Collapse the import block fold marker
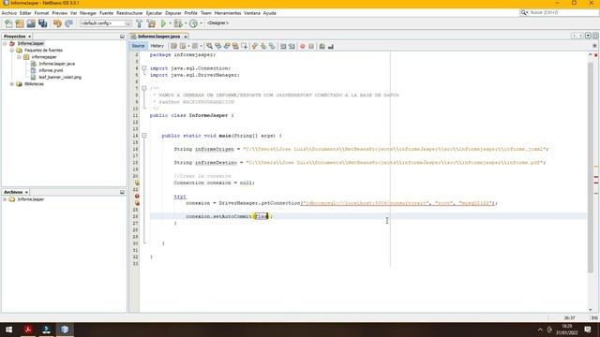 pos(144,68)
